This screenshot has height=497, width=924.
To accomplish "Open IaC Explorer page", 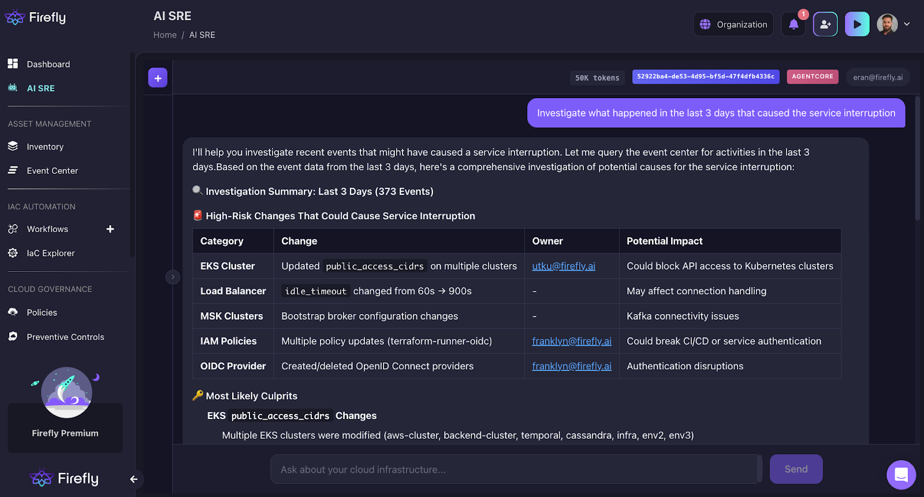I will point(51,253).
